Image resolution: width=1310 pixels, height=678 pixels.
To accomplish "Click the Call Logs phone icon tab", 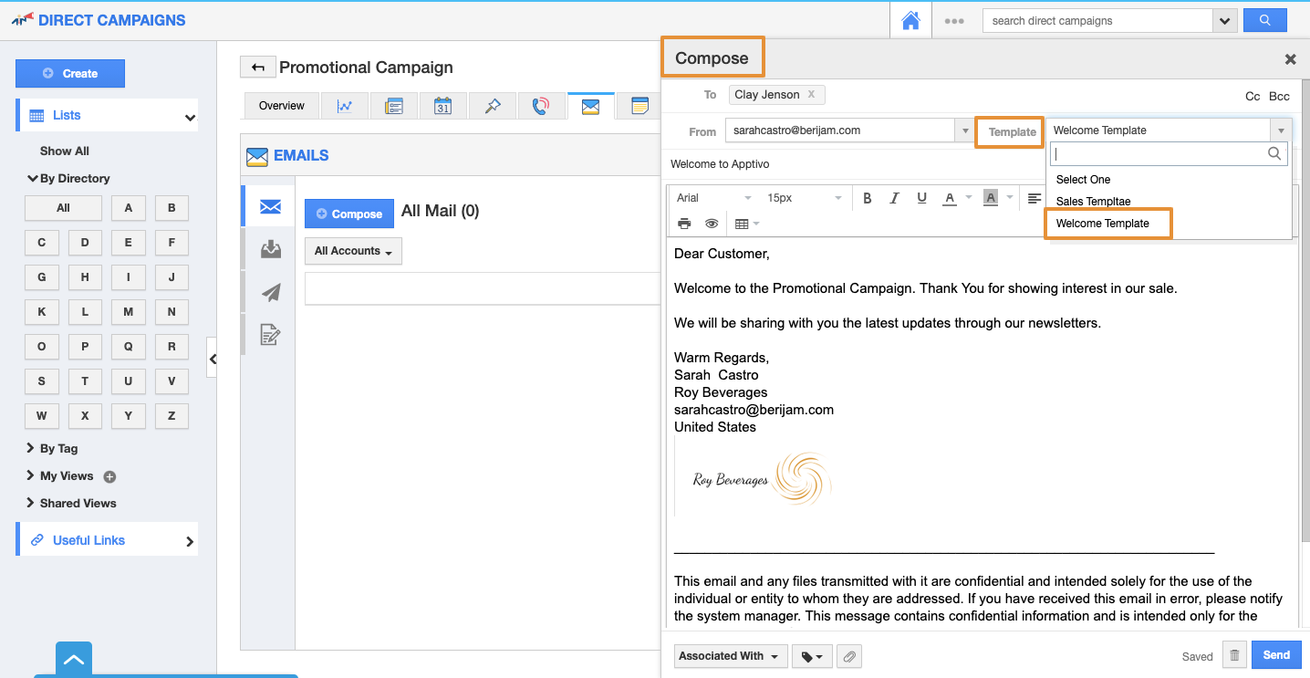I will [x=541, y=106].
